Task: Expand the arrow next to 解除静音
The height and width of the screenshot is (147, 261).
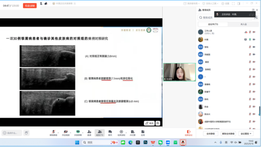Action: 58,133
